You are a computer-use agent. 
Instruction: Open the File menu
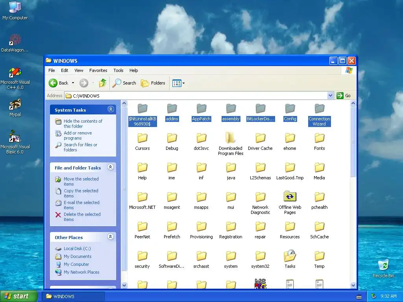52,70
